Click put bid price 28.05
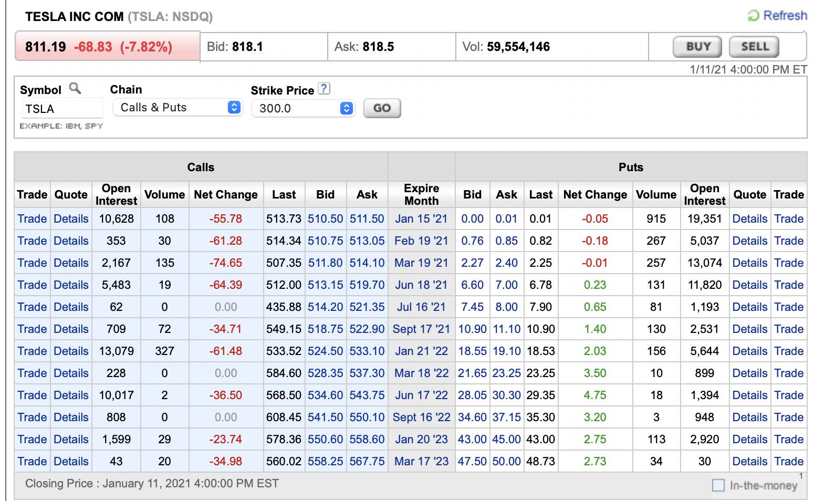This screenshot has height=501, width=814. coord(472,395)
